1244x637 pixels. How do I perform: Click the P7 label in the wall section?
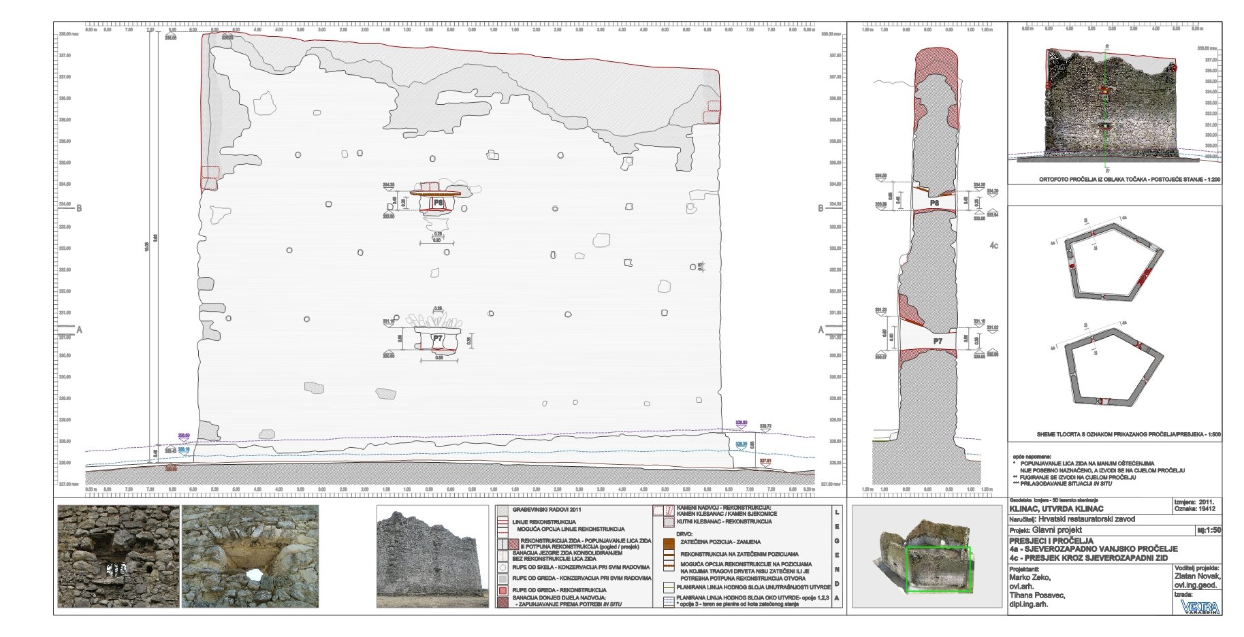pos(938,341)
